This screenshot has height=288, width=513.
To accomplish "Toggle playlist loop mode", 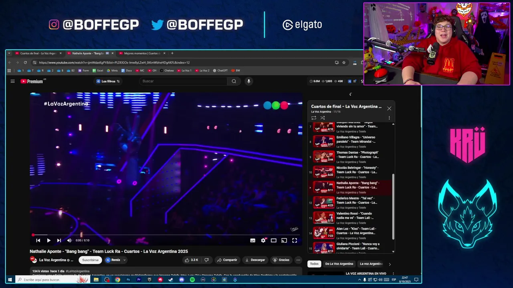I will 314,118.
